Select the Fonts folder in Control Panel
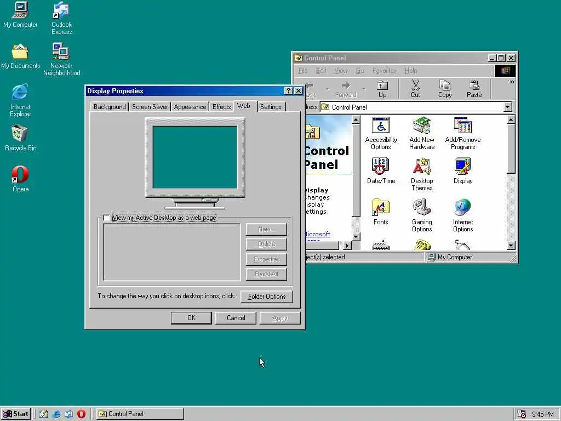561x421 pixels. pos(381,212)
